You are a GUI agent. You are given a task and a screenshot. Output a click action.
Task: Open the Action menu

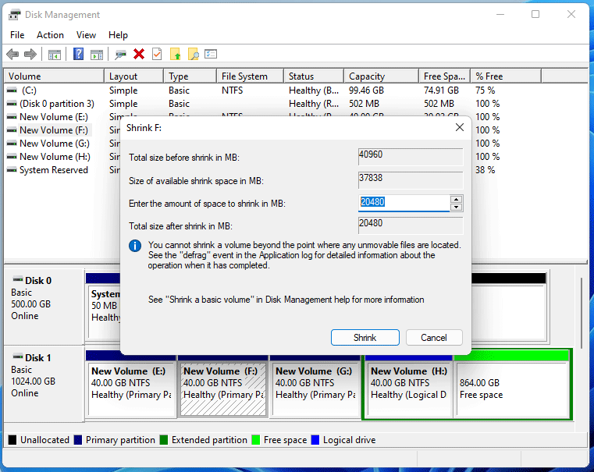pyautogui.click(x=50, y=35)
